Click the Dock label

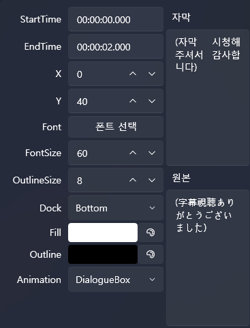[x=50, y=208]
